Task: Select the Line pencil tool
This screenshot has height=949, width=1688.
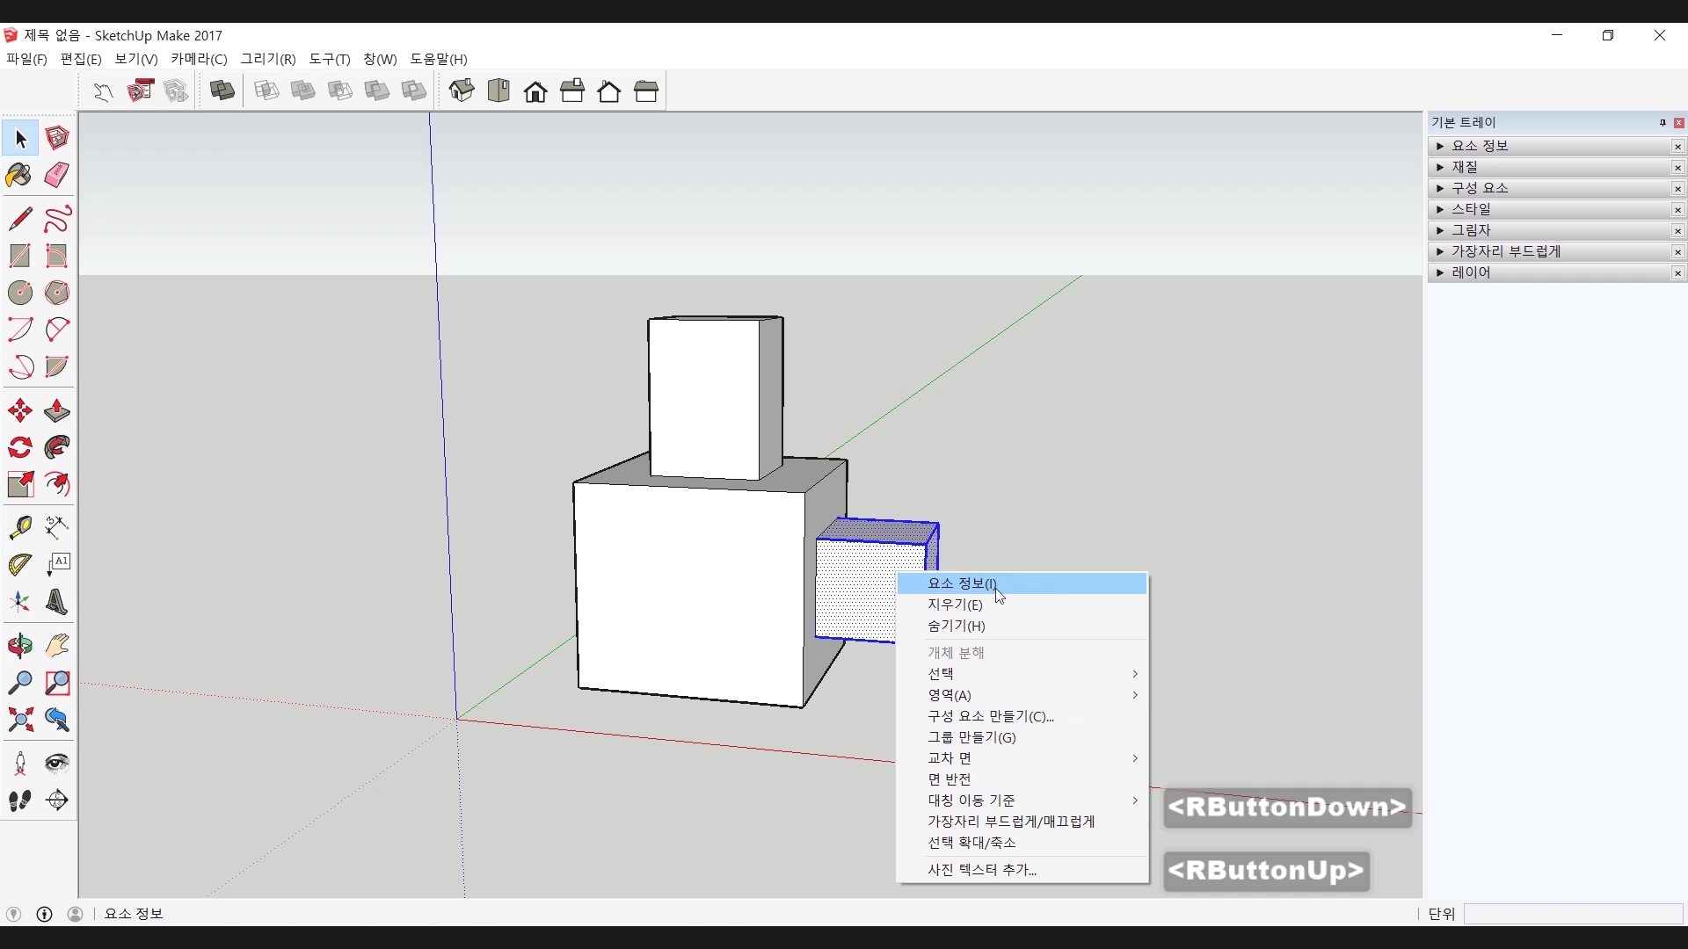Action: [19, 218]
